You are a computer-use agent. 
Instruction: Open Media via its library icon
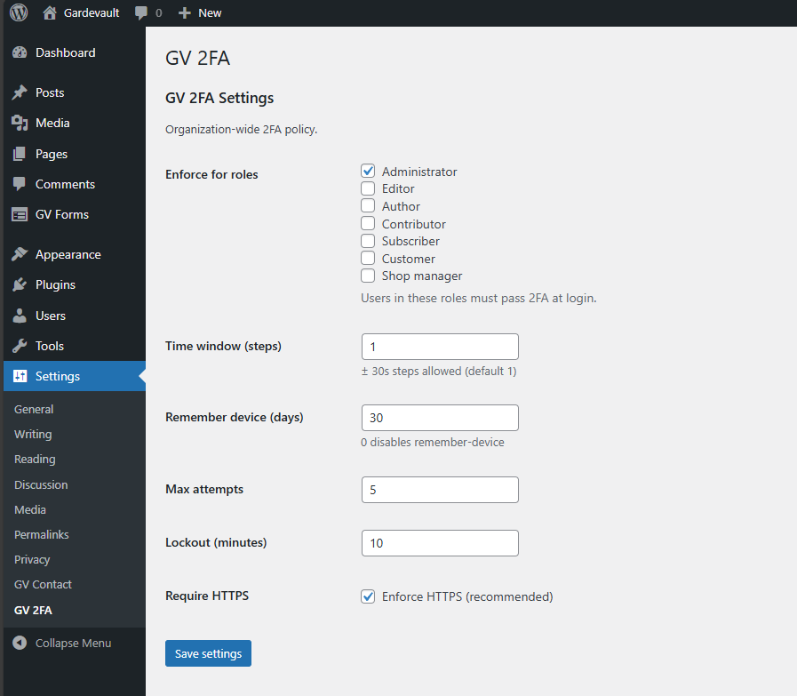[20, 123]
